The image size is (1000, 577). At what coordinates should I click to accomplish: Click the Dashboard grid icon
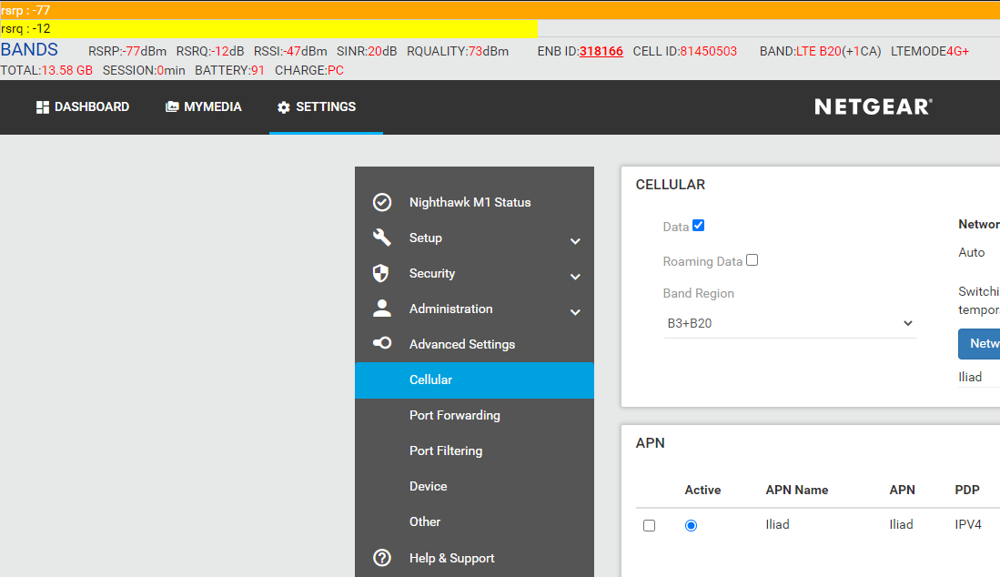tap(42, 107)
